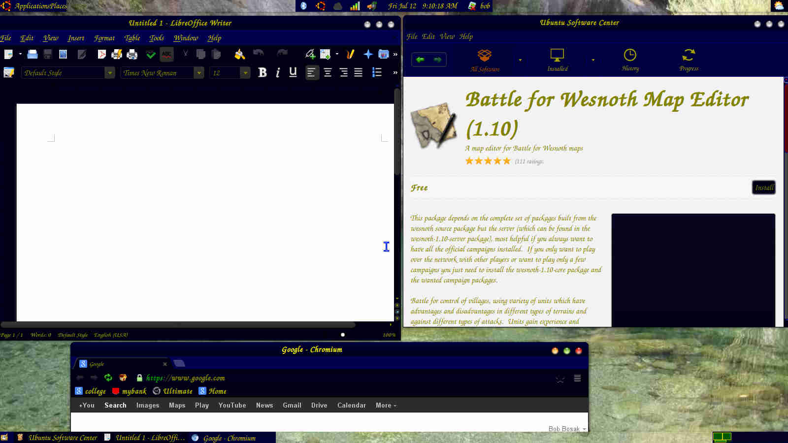The width and height of the screenshot is (788, 443).
Task: Expand the formatting toolbar overflow chevron
Action: (x=395, y=72)
